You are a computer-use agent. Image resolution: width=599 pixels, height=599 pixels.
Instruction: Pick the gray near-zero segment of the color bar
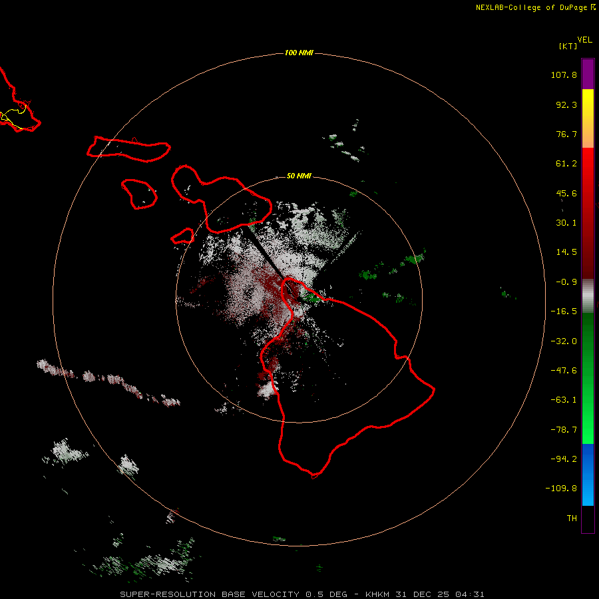pos(588,296)
